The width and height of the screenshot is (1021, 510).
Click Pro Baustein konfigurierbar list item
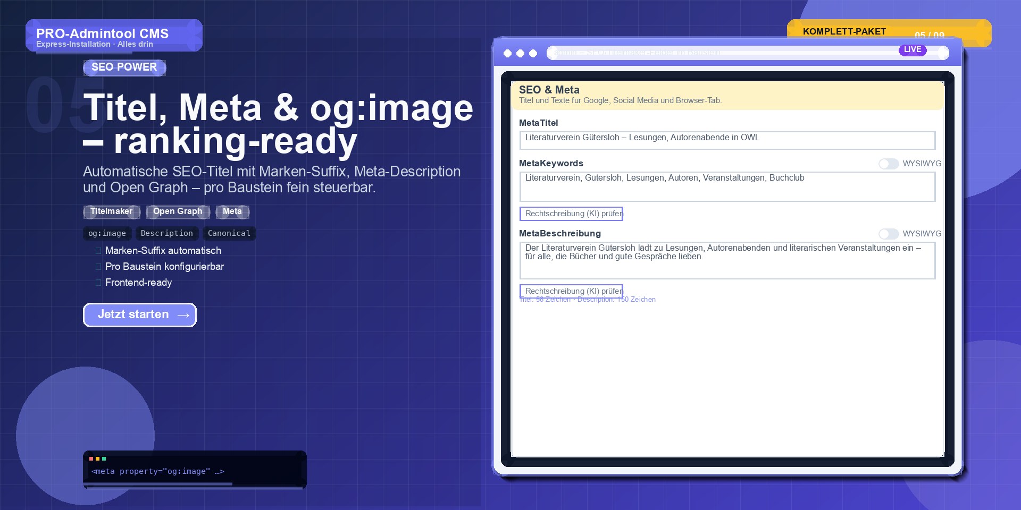click(164, 267)
